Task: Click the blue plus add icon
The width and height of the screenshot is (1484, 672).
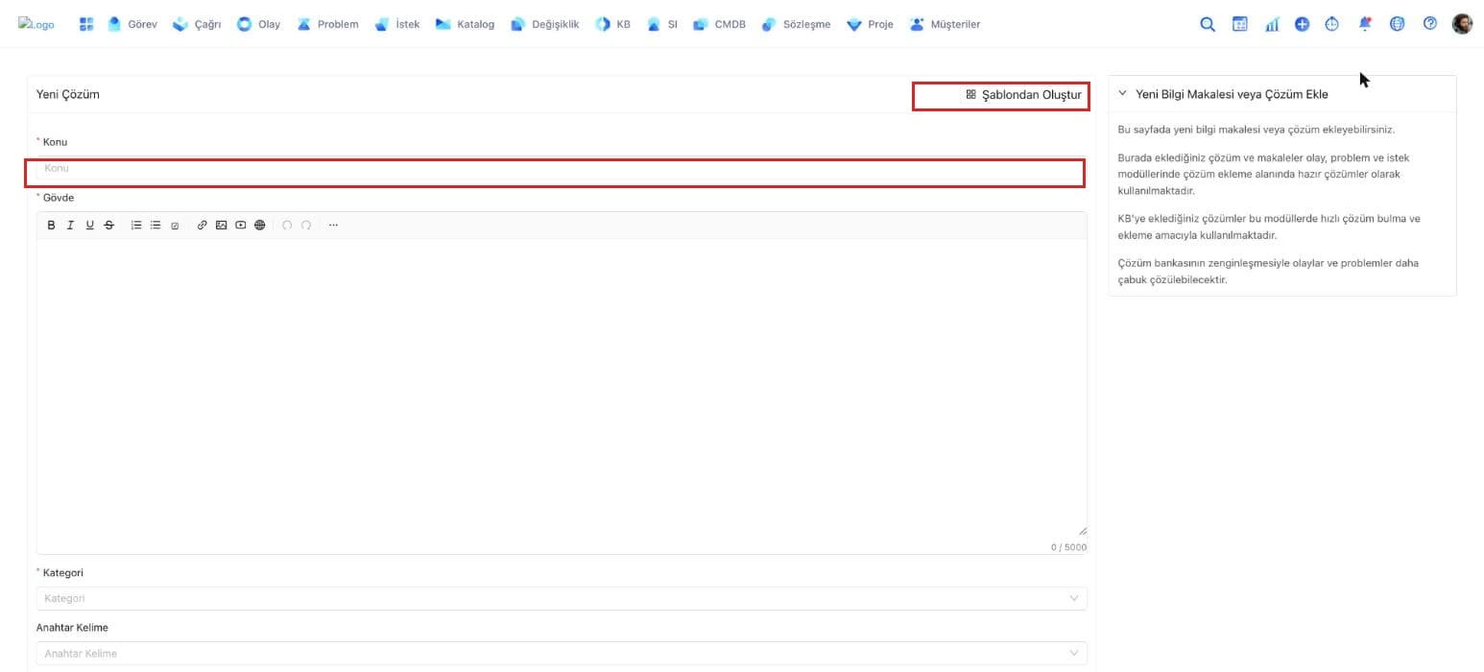Action: [1302, 25]
